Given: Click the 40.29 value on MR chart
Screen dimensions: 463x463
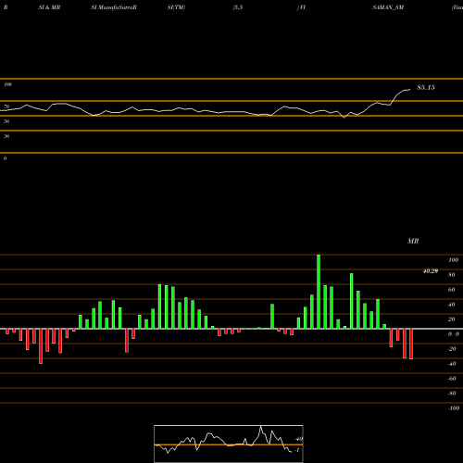Looking at the screenshot, I should (431, 271).
